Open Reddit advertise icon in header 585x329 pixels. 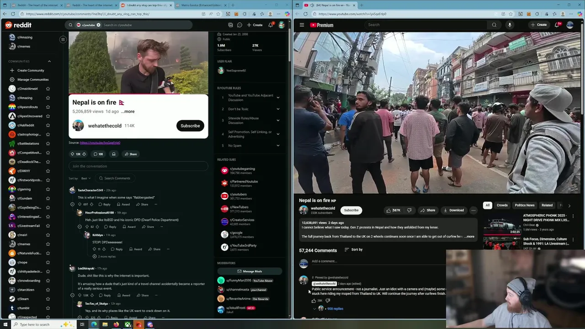pyautogui.click(x=230, y=25)
